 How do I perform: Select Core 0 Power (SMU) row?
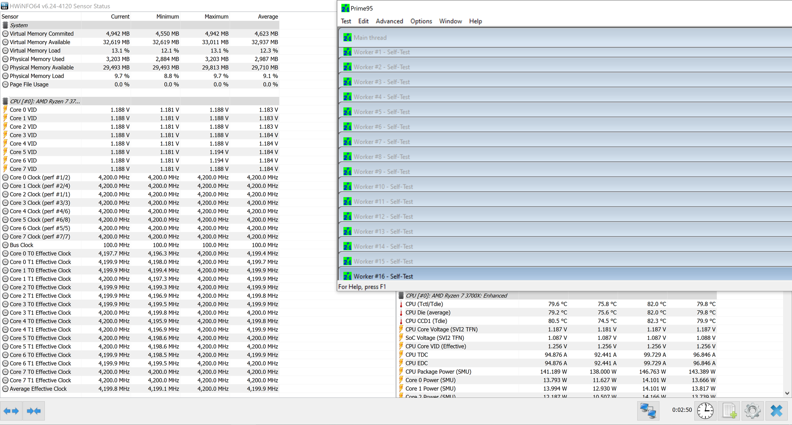557,380
